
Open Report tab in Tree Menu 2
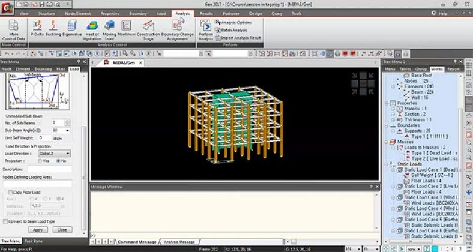(x=453, y=69)
